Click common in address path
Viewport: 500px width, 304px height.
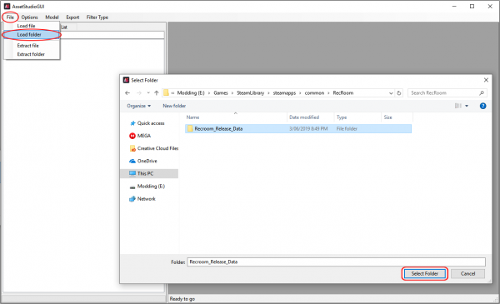click(x=314, y=93)
